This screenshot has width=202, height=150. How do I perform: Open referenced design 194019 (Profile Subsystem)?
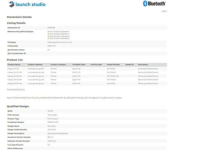[58, 34]
